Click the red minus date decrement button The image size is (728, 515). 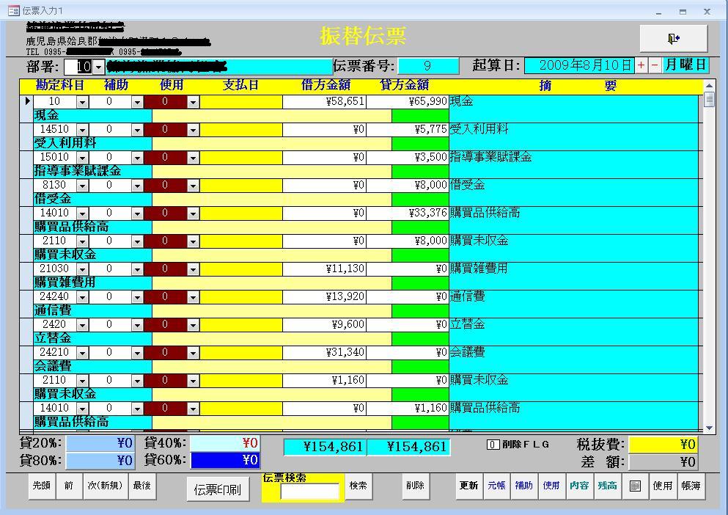[x=655, y=65]
